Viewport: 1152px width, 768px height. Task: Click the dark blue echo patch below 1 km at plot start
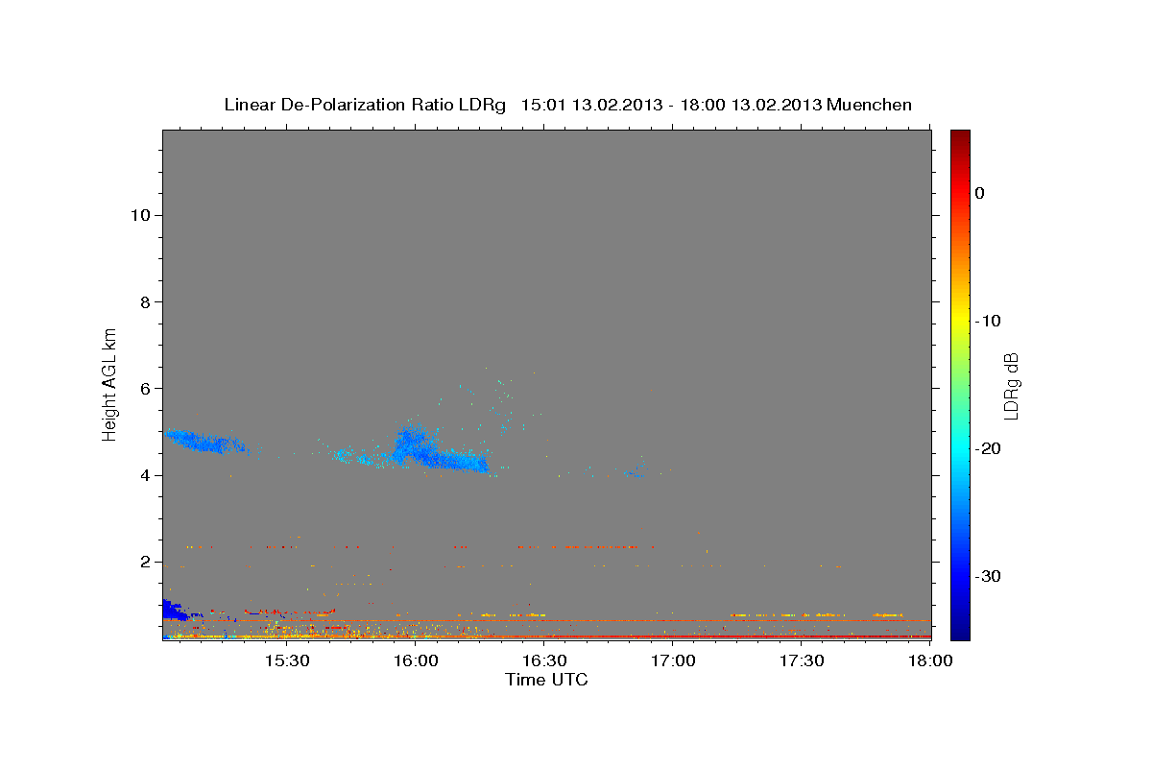[x=174, y=610]
